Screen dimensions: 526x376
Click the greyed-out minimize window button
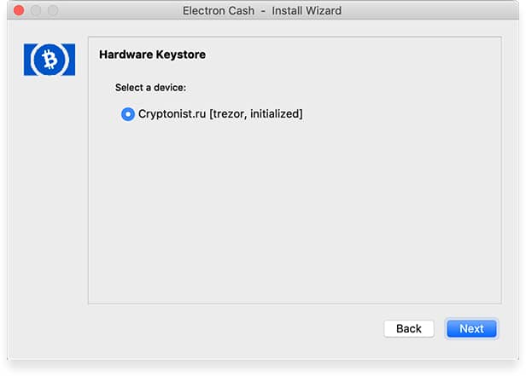coord(36,10)
